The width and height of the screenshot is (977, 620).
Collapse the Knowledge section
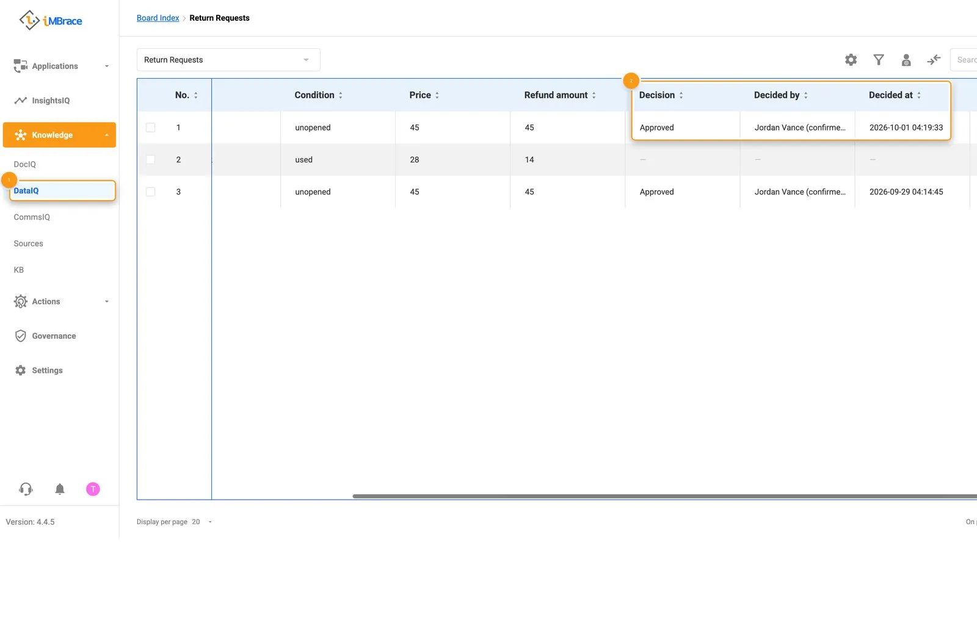59,135
